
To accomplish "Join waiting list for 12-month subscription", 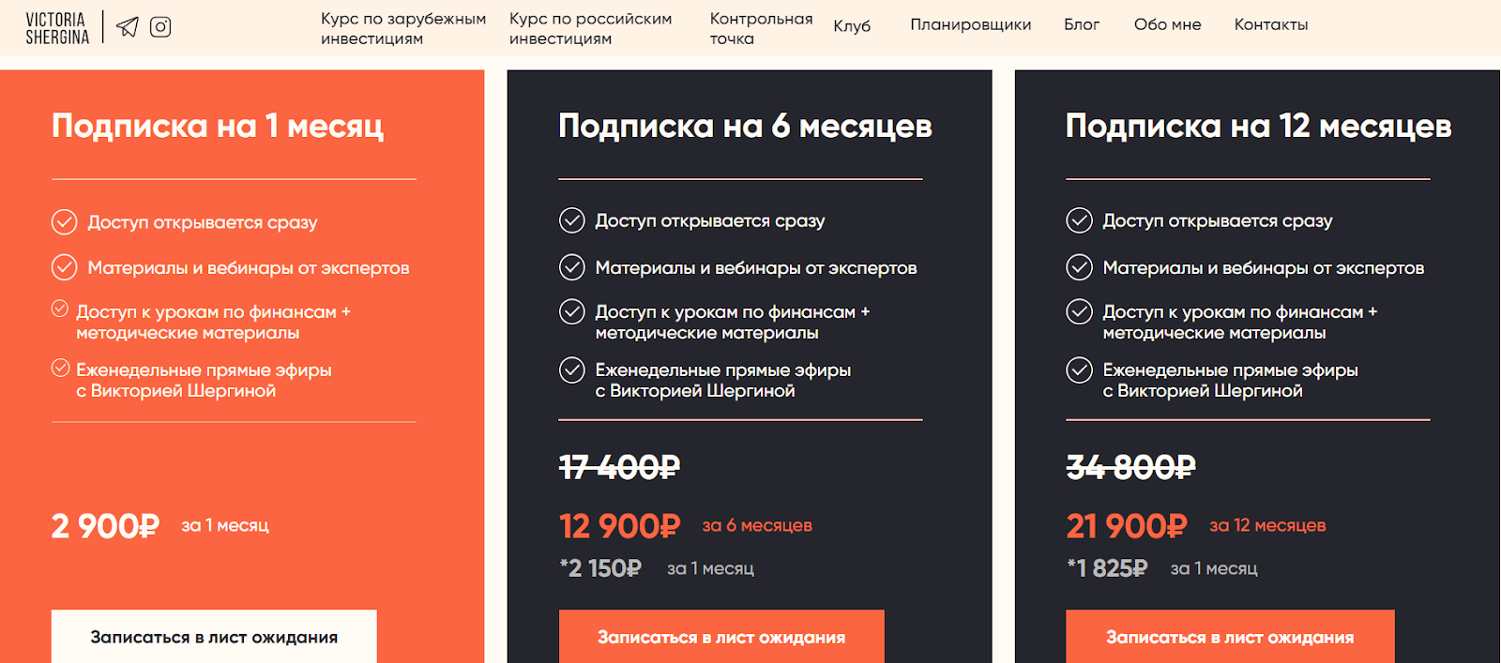I will pyautogui.click(x=1230, y=637).
